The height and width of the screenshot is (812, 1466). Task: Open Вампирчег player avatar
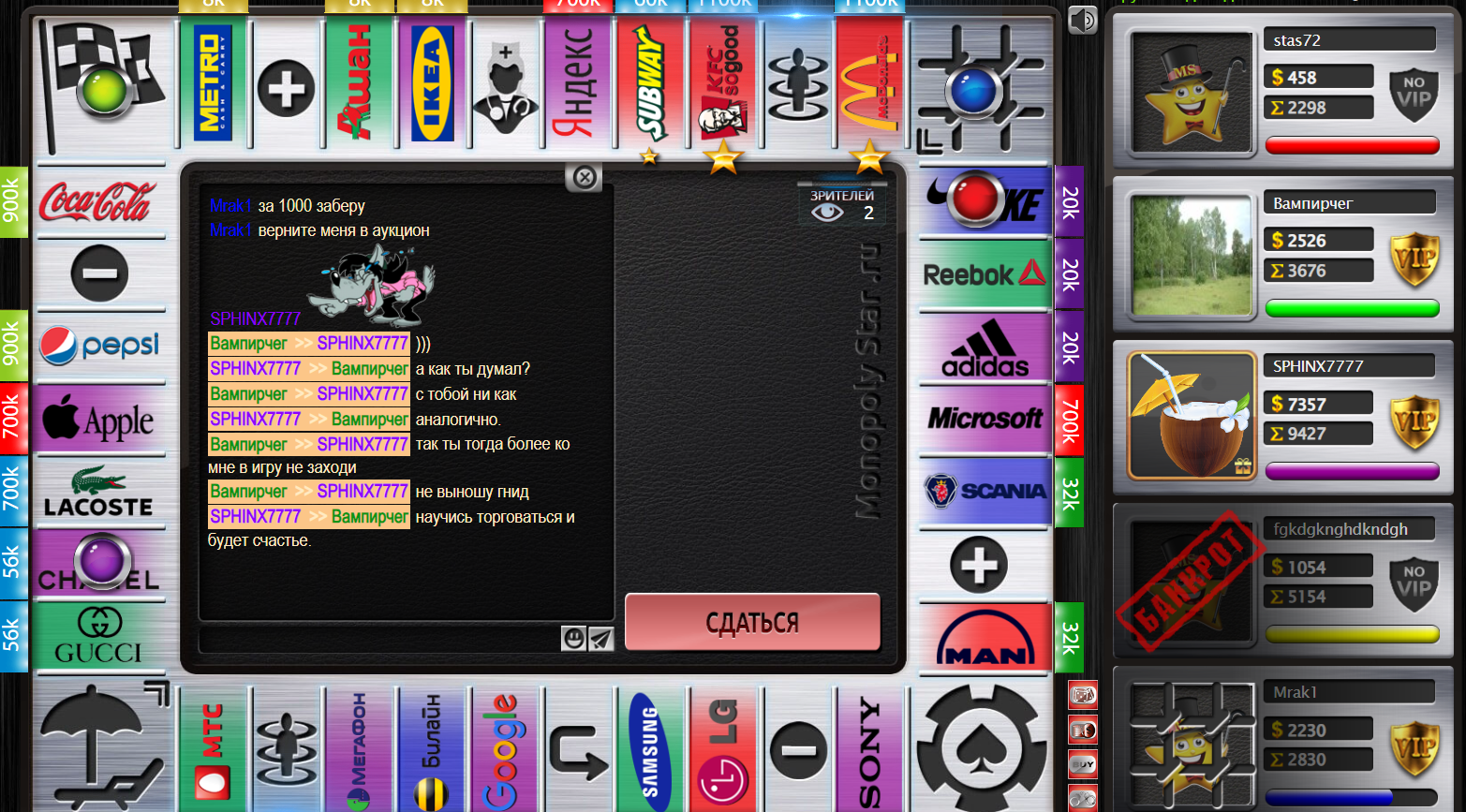(1192, 255)
